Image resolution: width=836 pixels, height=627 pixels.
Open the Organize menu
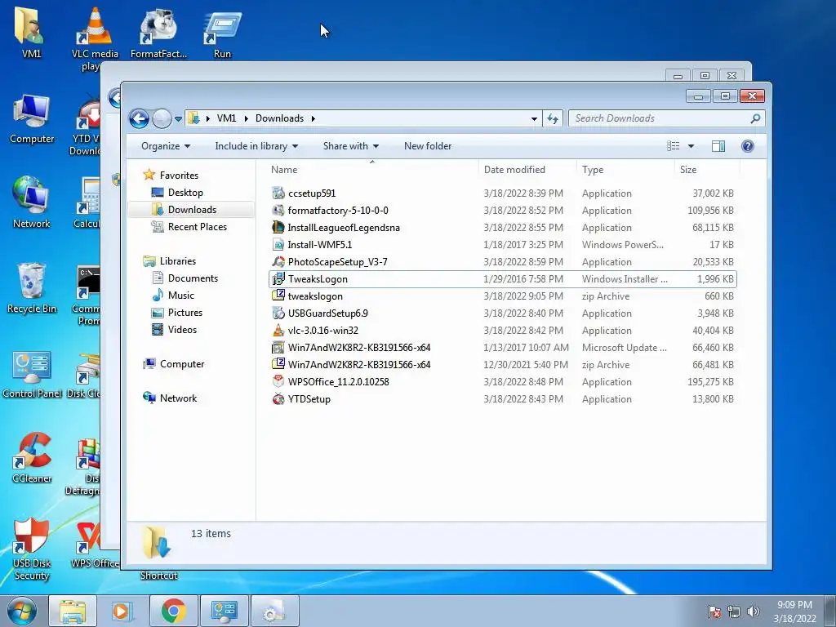[165, 146]
